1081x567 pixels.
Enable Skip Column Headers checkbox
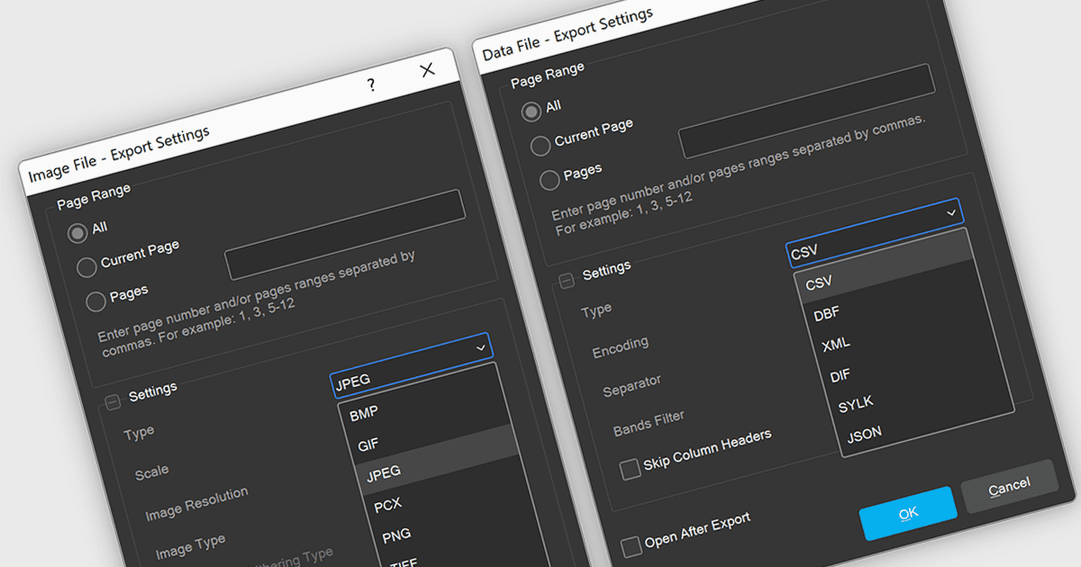pyautogui.click(x=631, y=470)
